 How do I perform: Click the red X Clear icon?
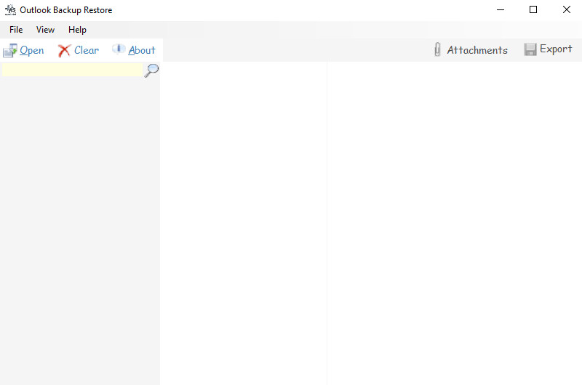click(64, 51)
